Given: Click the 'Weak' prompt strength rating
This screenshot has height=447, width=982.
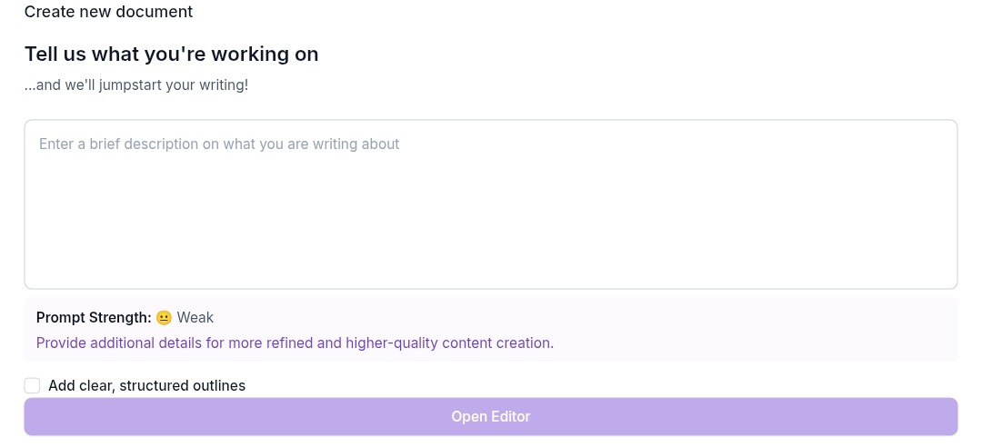Looking at the screenshot, I should click(195, 318).
